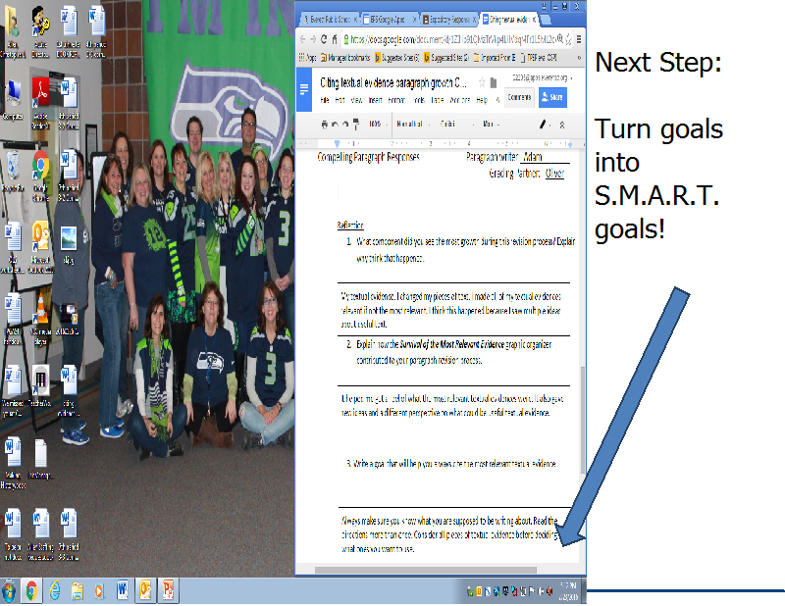Image resolution: width=785 pixels, height=606 pixels.
Task: Click the document horizontal scrollbar
Action: coord(426,570)
